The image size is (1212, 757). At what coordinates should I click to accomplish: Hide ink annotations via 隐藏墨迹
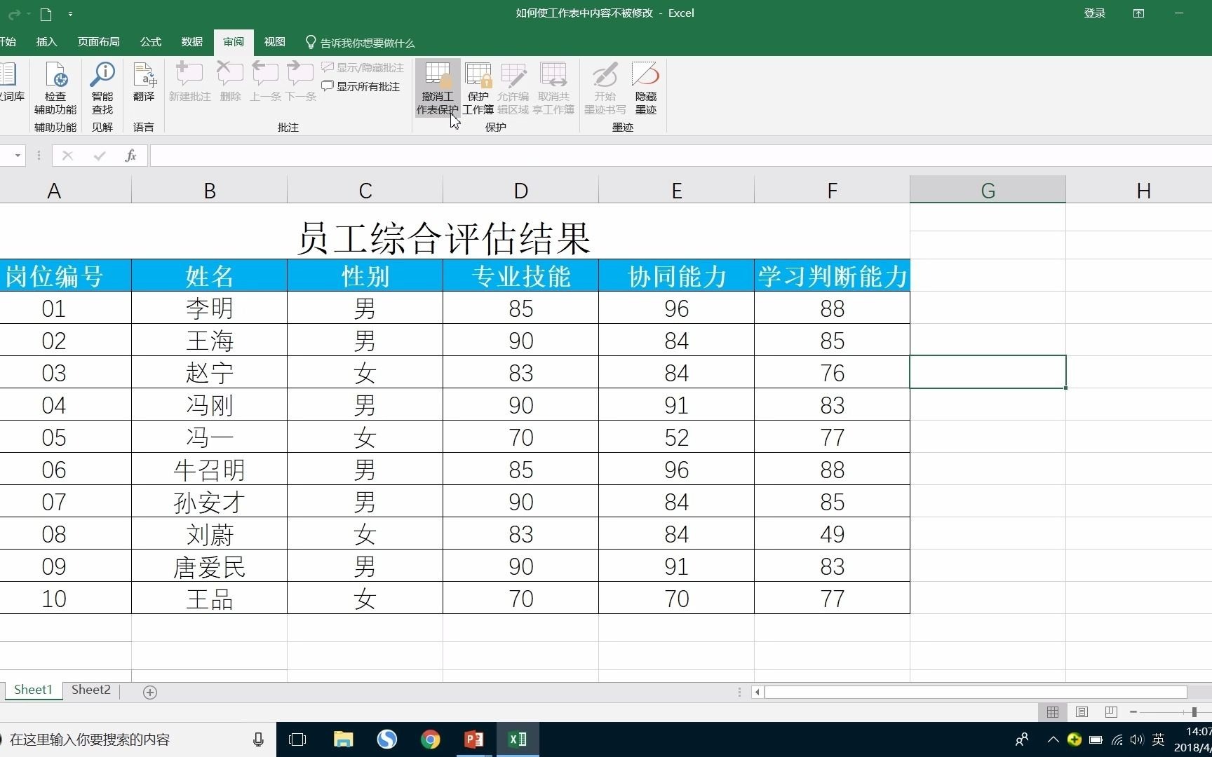645,86
